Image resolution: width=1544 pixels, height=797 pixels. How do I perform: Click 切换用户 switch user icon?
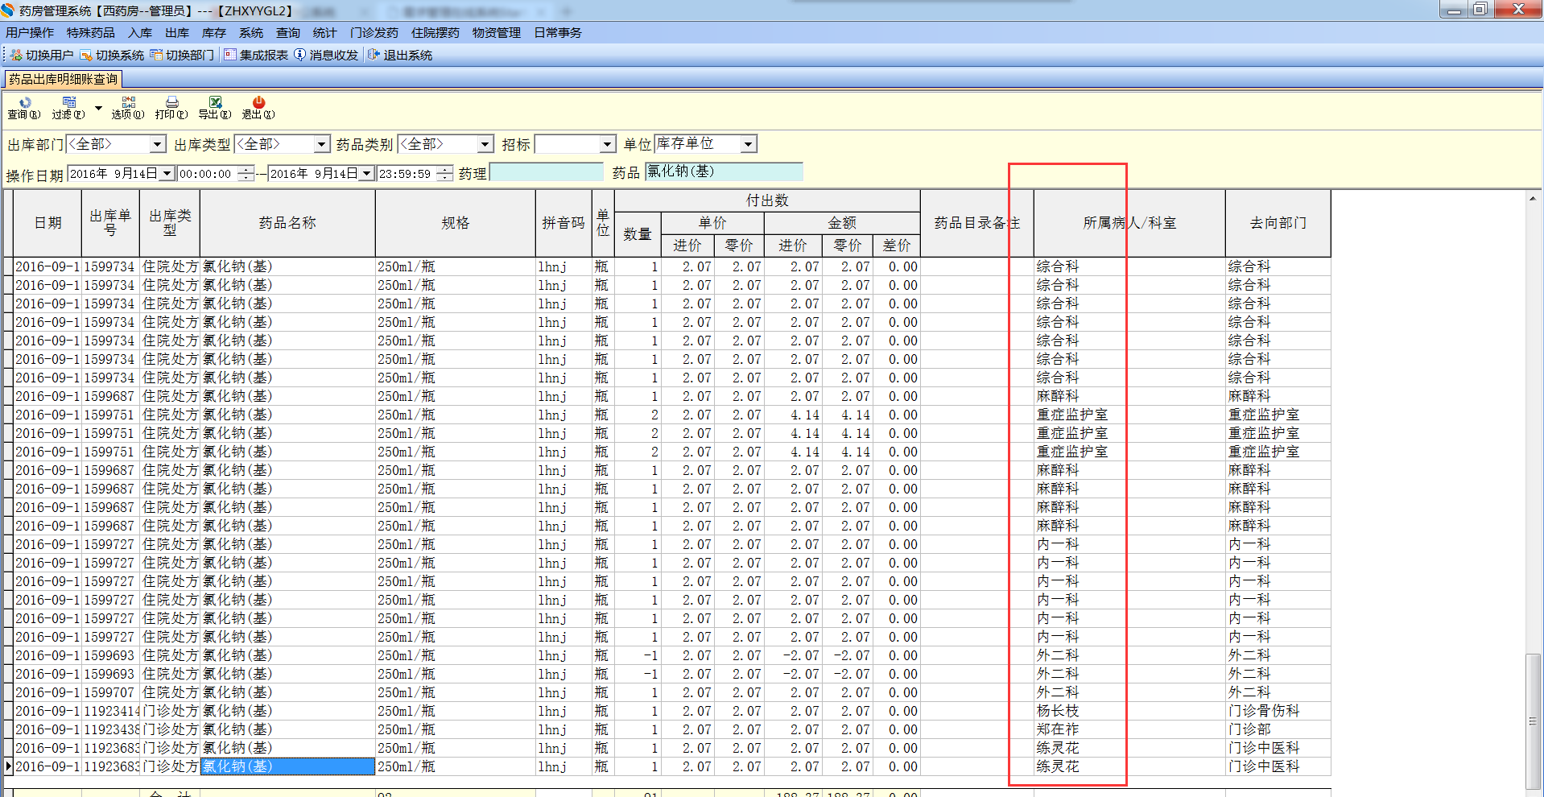[16, 56]
